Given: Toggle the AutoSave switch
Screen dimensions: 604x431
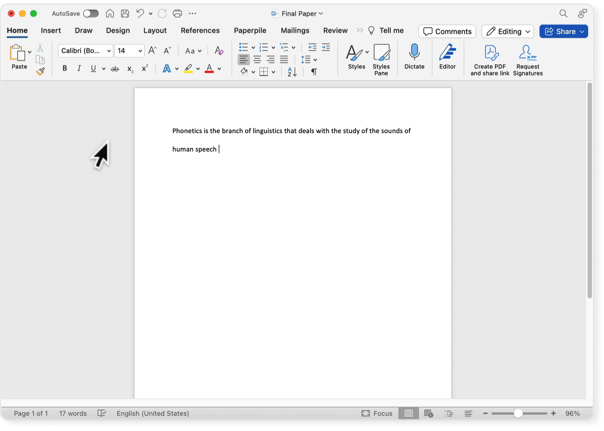Looking at the screenshot, I should tap(91, 13).
